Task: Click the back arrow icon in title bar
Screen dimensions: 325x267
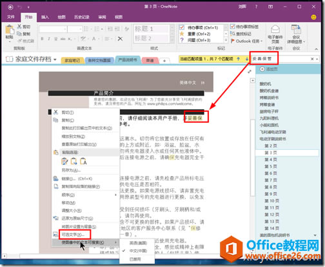Action: [x=10, y=7]
